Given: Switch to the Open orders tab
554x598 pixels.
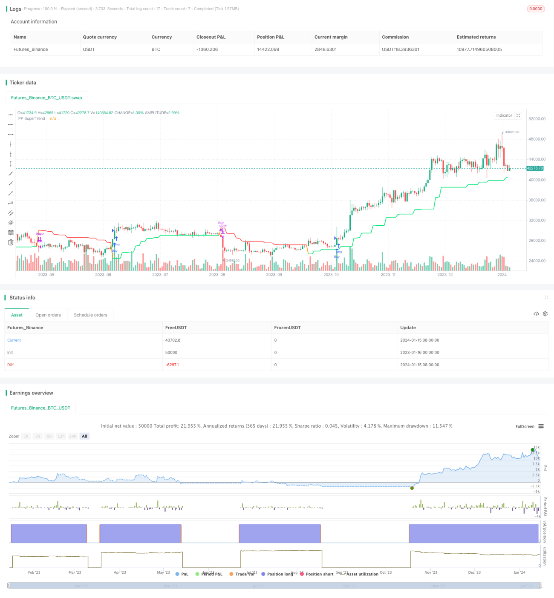Looking at the screenshot, I should 48,315.
